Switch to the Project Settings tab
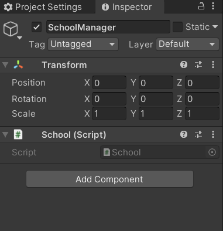 tap(43, 7)
